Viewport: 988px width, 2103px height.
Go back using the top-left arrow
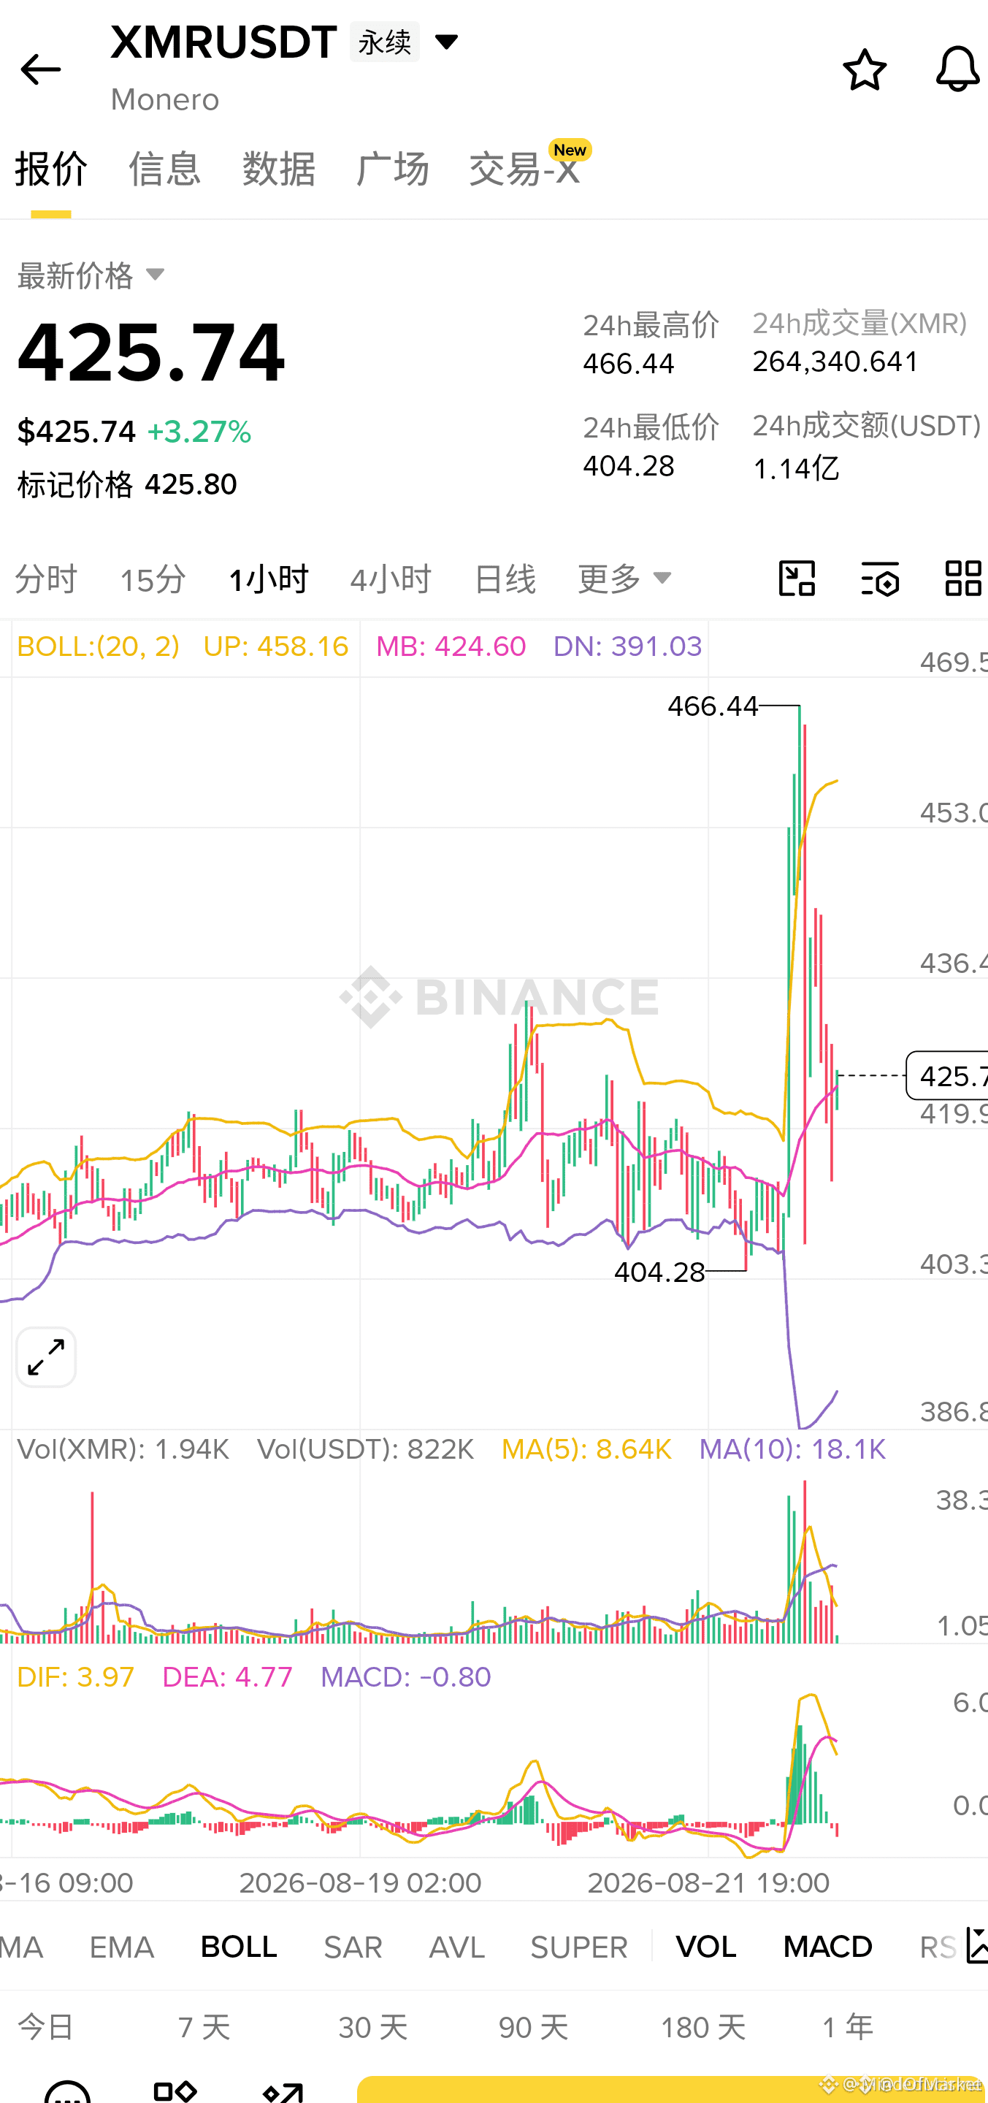[x=40, y=70]
